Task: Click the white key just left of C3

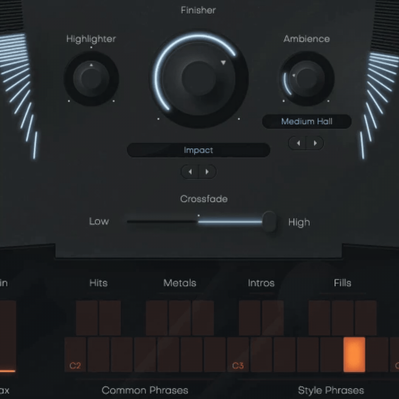Action: pyautogui.click(x=215, y=355)
